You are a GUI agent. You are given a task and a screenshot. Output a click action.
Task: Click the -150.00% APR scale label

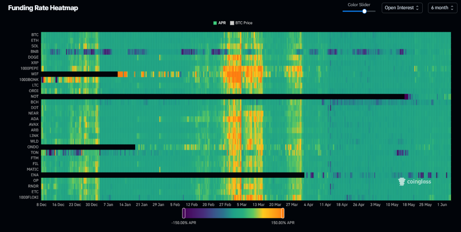(x=184, y=223)
